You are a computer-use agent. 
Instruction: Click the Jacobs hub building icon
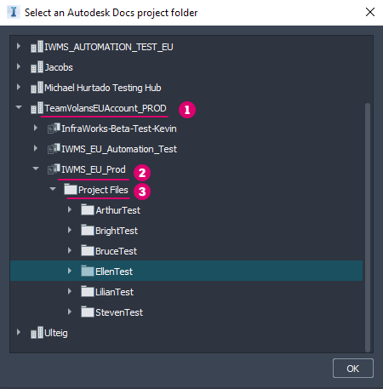tap(37, 67)
